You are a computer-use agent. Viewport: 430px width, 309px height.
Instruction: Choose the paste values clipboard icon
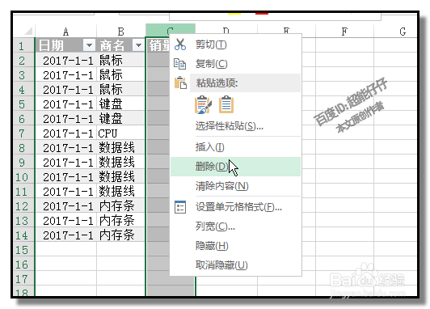click(226, 104)
